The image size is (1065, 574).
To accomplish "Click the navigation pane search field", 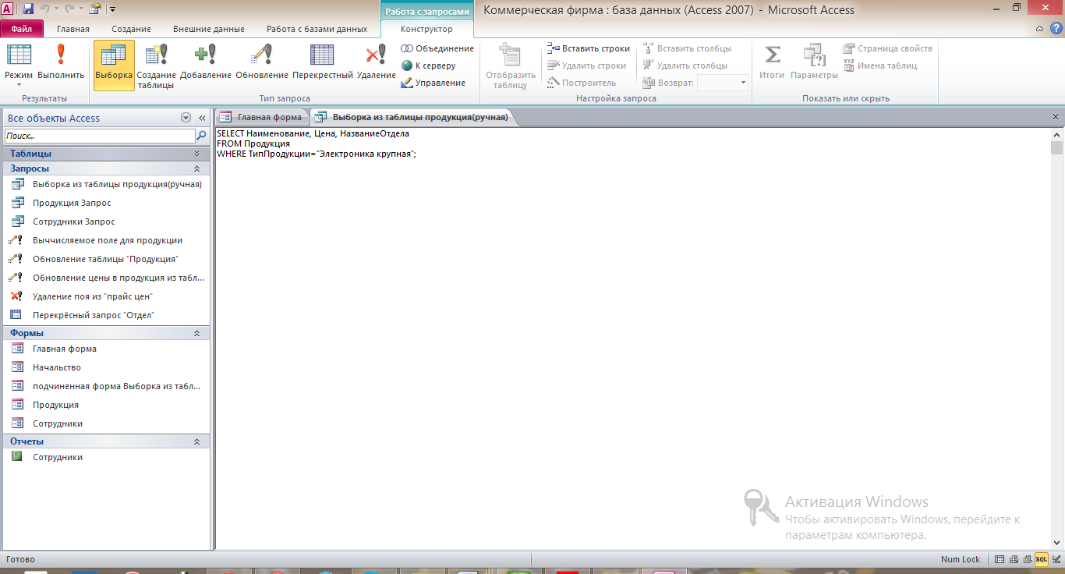I will [x=99, y=136].
